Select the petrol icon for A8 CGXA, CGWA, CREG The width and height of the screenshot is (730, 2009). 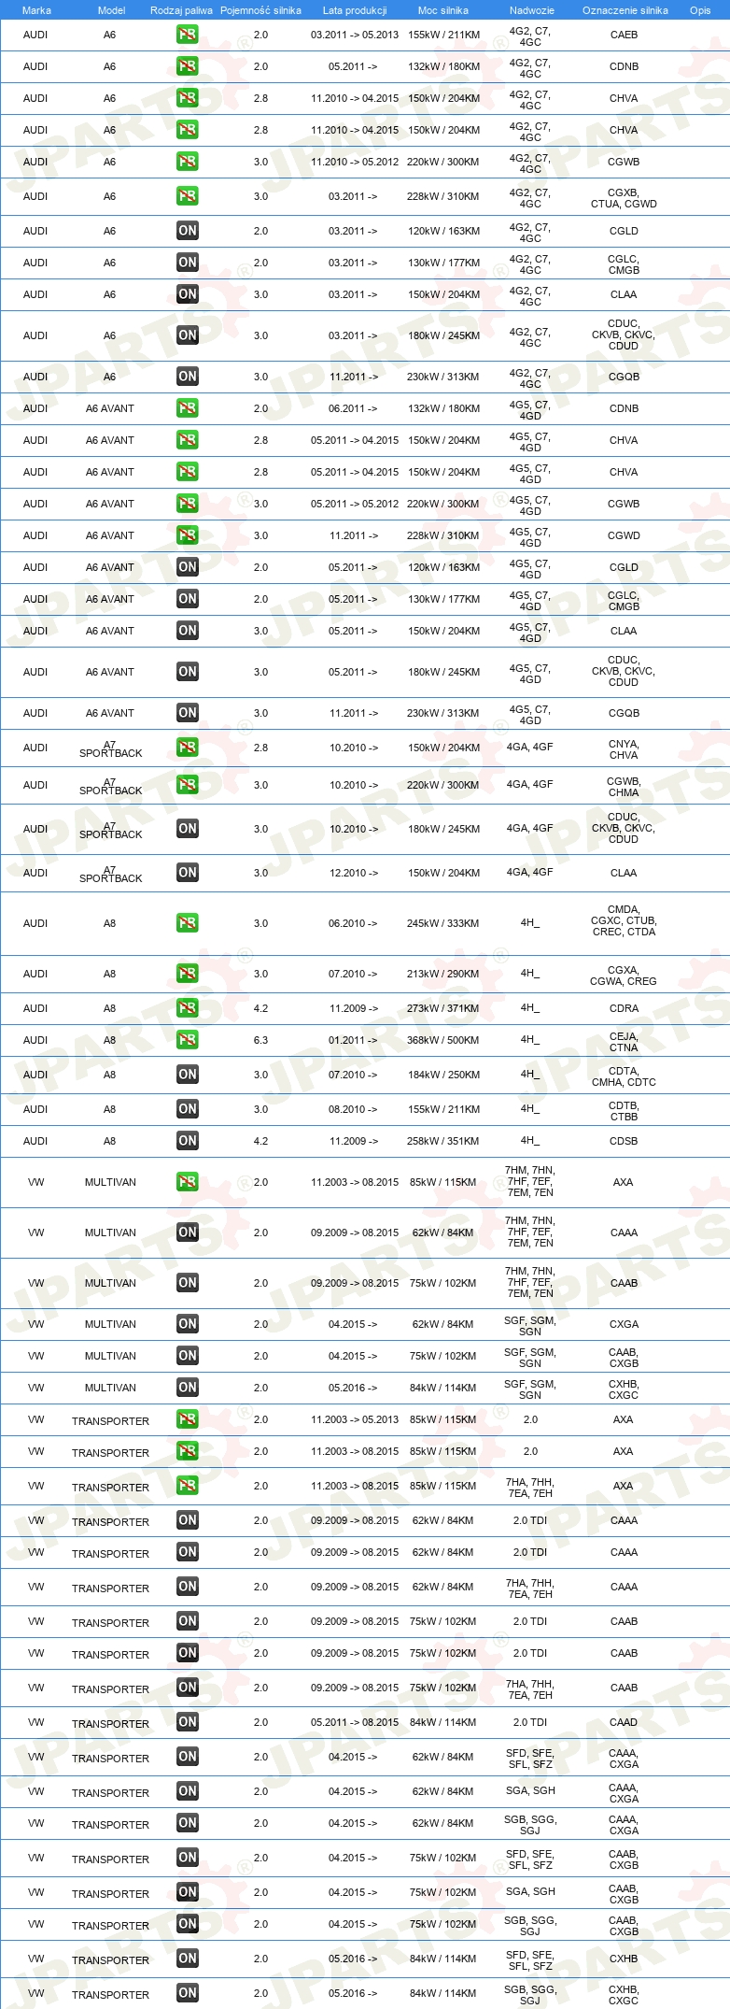coord(188,974)
